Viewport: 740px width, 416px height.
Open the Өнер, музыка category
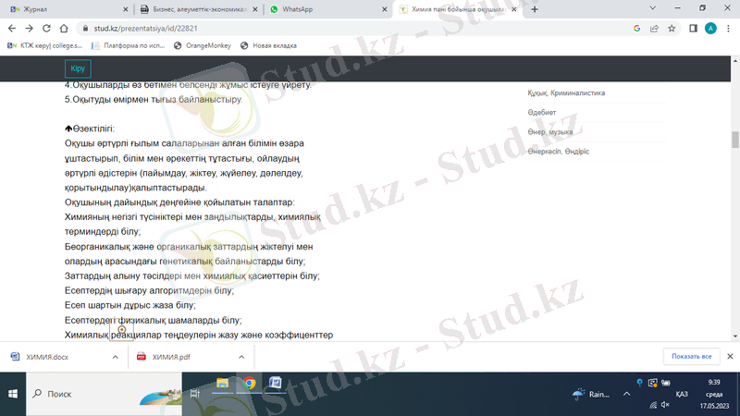click(549, 131)
